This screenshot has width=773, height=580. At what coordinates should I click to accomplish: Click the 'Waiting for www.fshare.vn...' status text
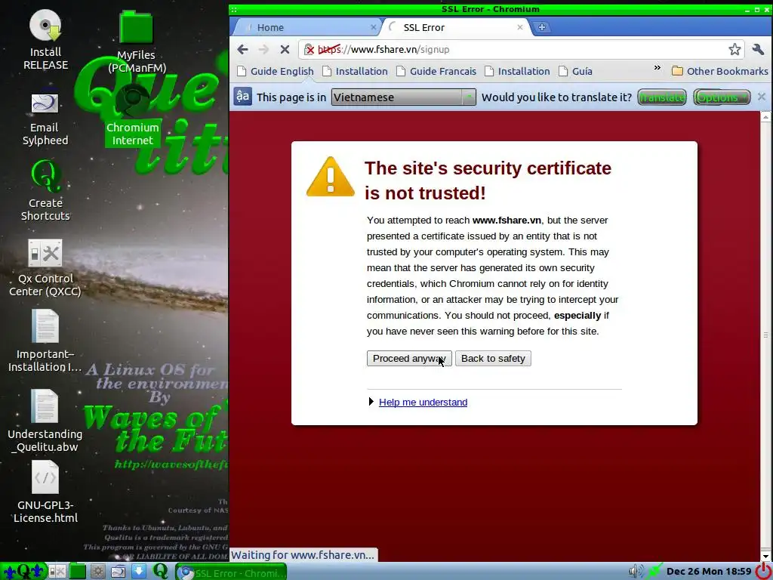303,555
